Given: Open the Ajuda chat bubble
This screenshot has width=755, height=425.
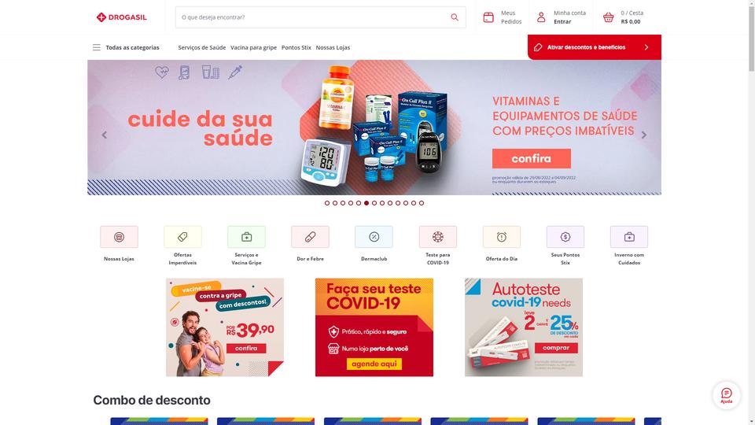Looking at the screenshot, I should (x=726, y=395).
